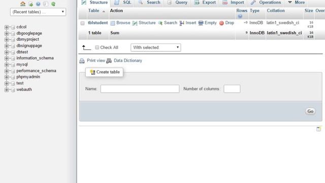Click the mysql database icon
Viewport: 325px width, 183px height.
(13, 65)
